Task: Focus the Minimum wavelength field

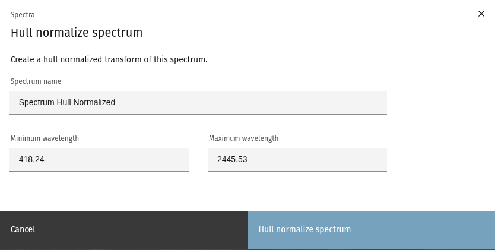Action: (x=99, y=159)
